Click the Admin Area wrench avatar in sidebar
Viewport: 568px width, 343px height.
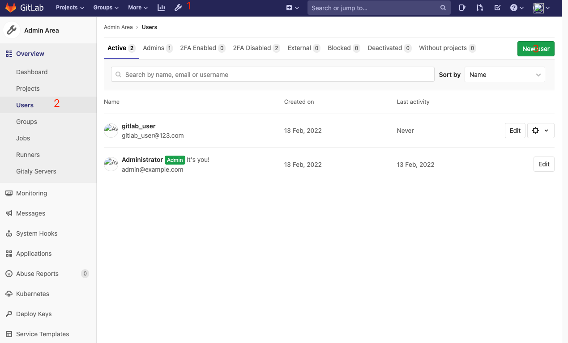click(x=11, y=30)
